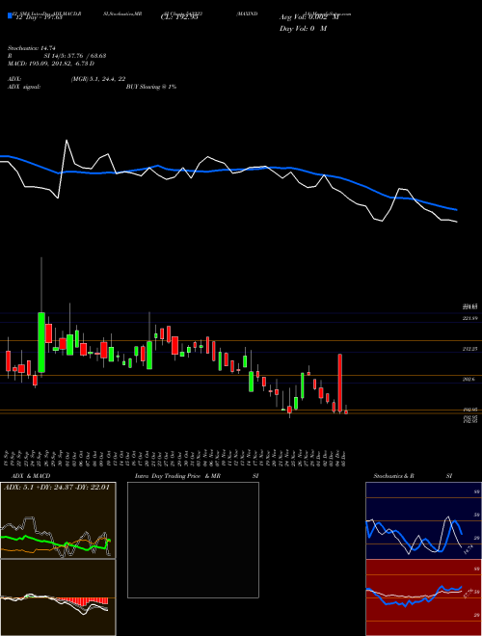Image resolution: width=482 pixels, height=636 pixels.
Task: Click the '212.25' price axis label
Action: (x=469, y=349)
